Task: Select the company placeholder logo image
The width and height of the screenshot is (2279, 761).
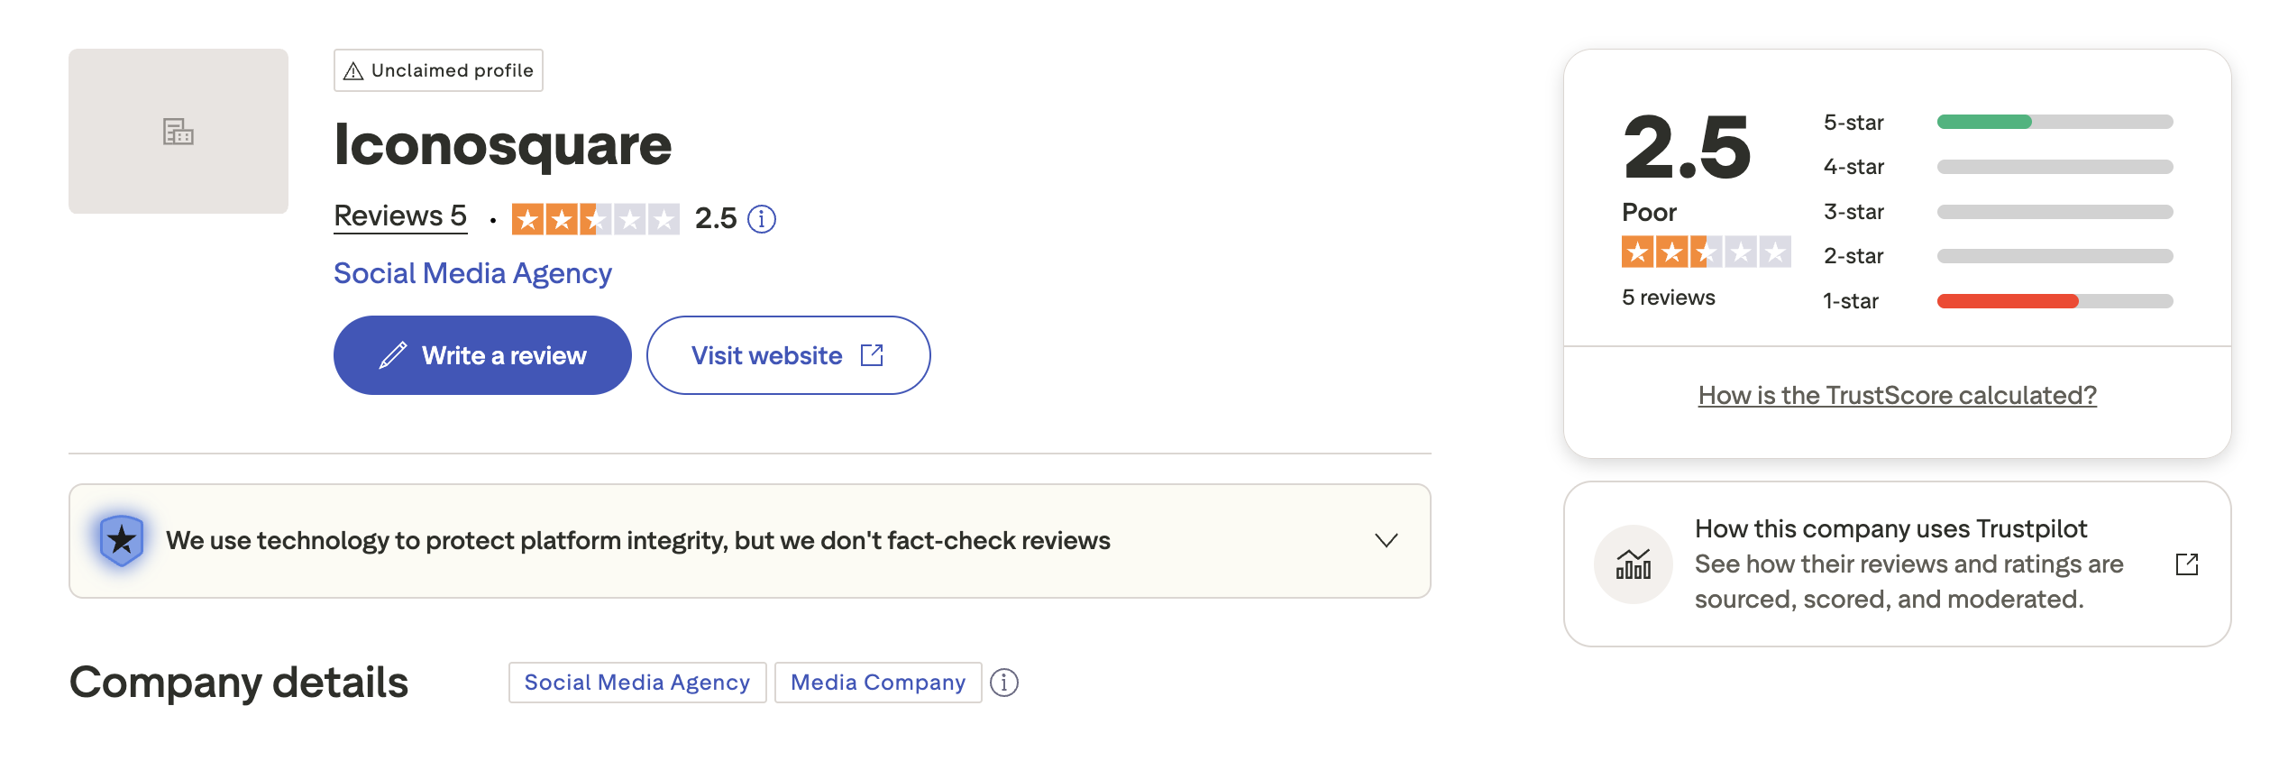Action: pos(178,132)
